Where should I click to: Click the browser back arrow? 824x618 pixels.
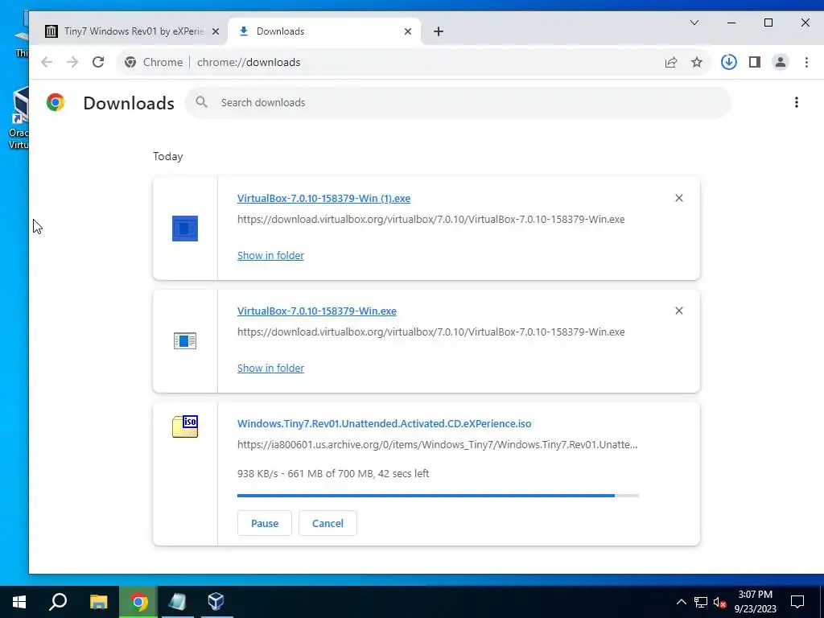point(47,62)
